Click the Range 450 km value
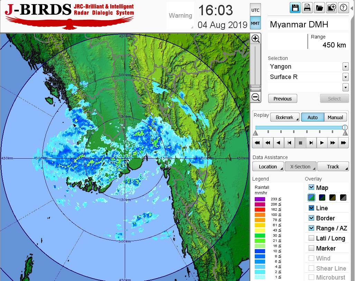356x281 pixels. coord(334,45)
